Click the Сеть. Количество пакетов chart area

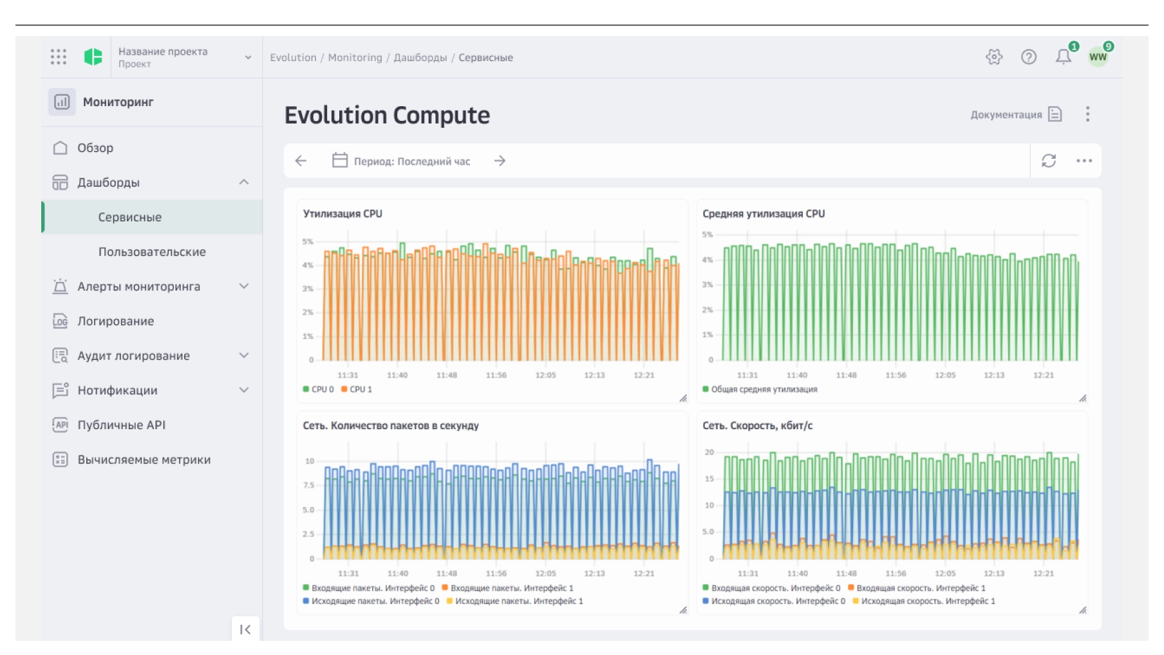[x=493, y=507]
